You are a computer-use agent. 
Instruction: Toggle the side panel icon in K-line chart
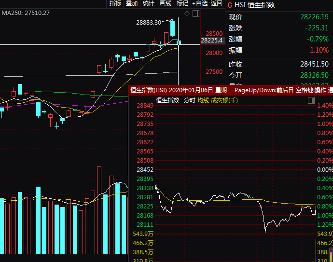coord(196,14)
